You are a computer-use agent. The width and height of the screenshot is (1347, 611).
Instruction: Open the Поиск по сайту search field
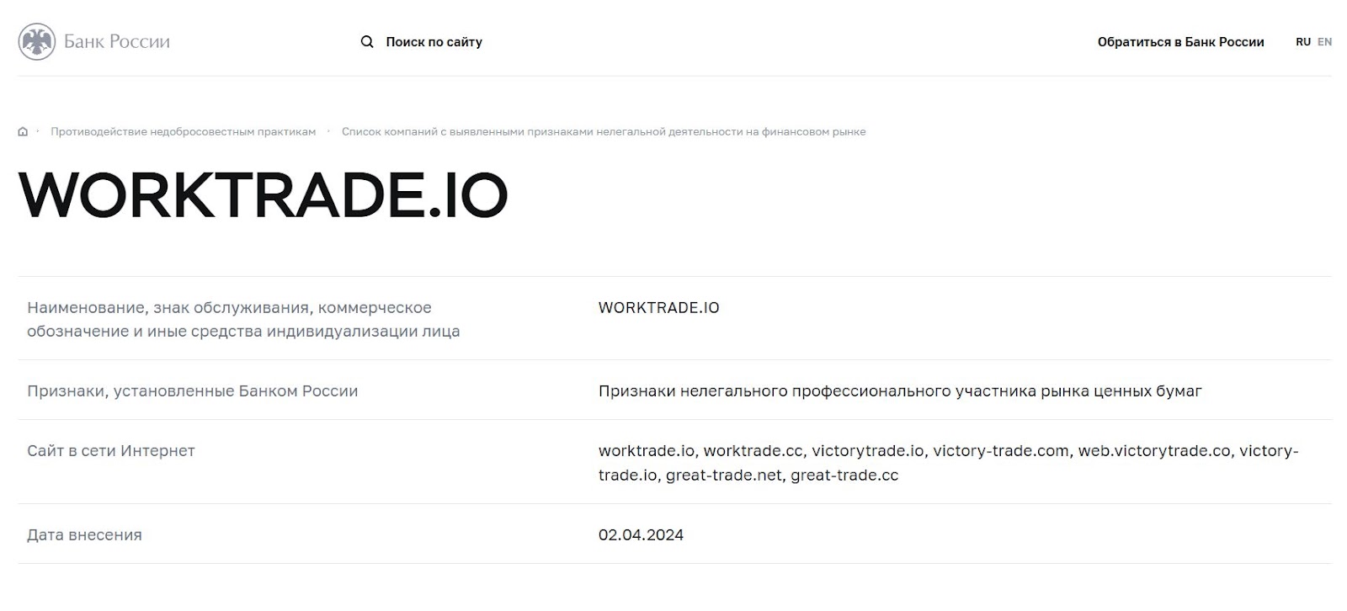pyautogui.click(x=434, y=42)
